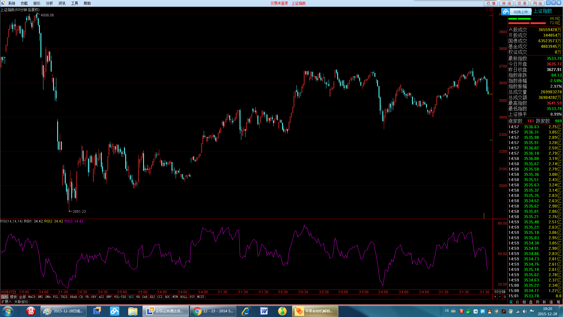Click the 交易 button at top right
Screen dimensions: 563x317
(522, 3)
